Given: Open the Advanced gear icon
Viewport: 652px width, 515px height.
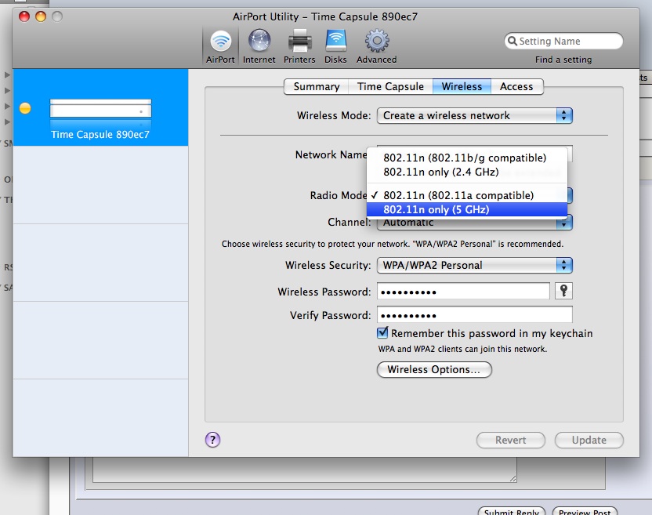Looking at the screenshot, I should point(377,46).
